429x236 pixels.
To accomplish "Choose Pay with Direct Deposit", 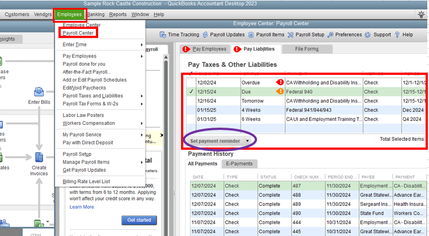I will 88,142.
